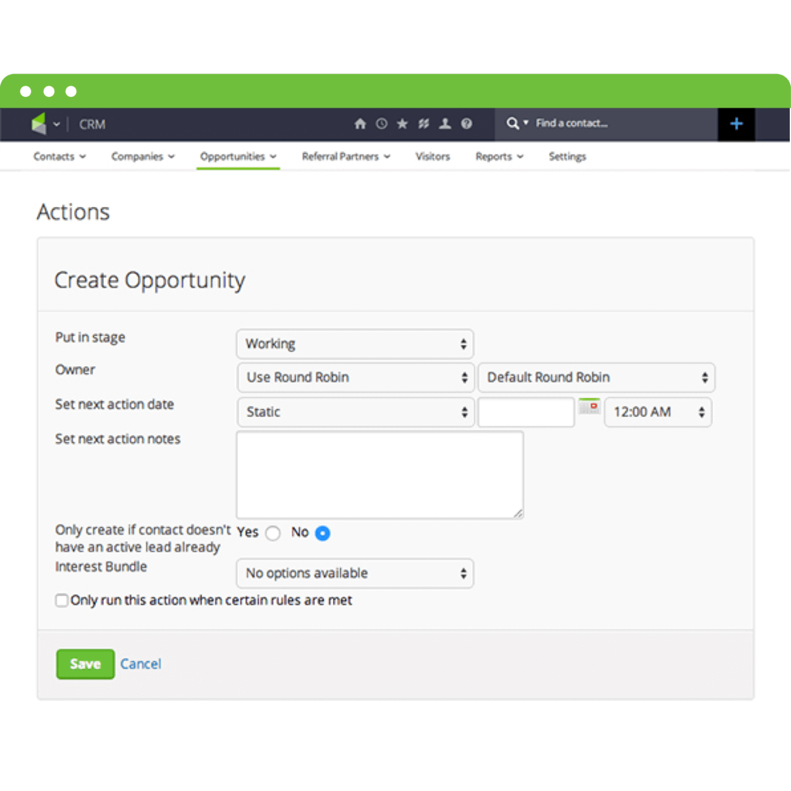The width and height of the screenshot is (791, 791).
Task: Open the Interest Bundle dropdown
Action: [x=355, y=573]
